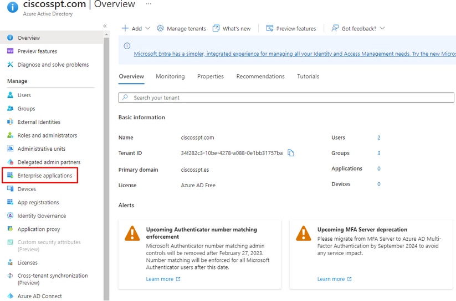Click the External Identities icon

[10, 122]
